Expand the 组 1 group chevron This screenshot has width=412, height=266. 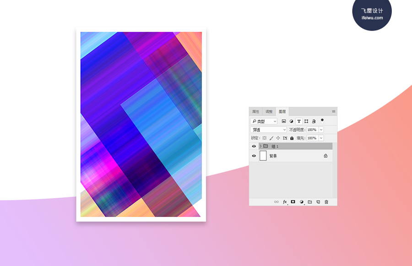pyautogui.click(x=260, y=146)
